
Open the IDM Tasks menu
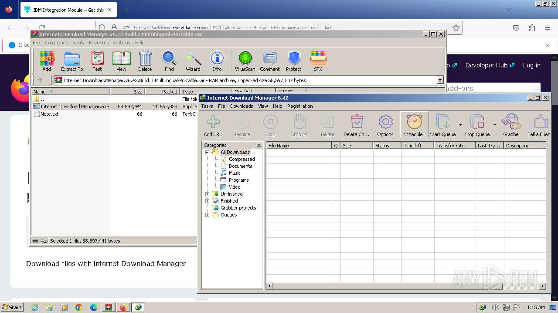(x=207, y=106)
